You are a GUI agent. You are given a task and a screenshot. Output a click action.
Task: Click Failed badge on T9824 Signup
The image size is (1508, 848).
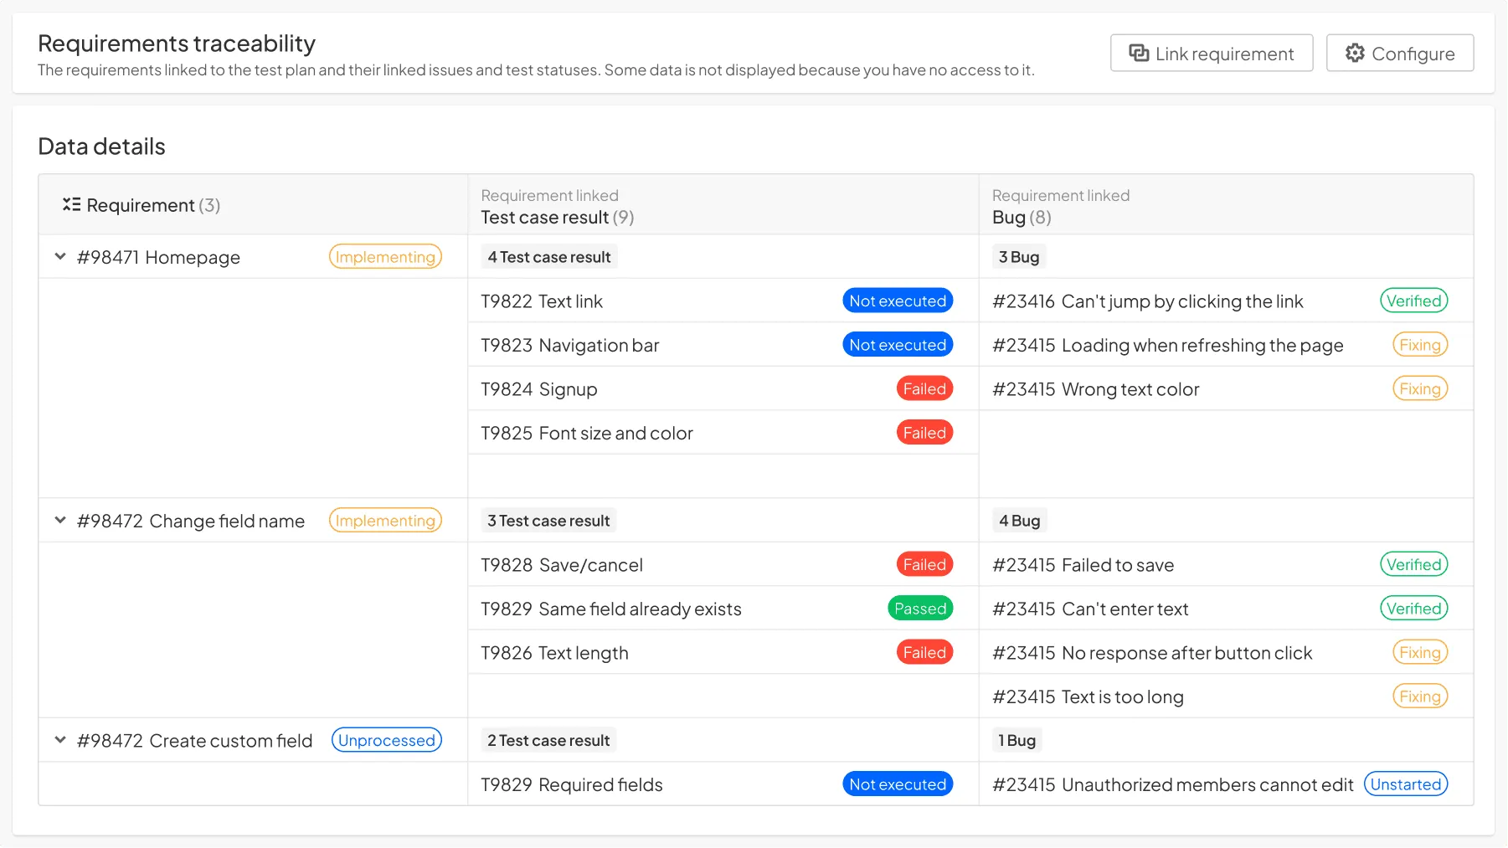[x=924, y=389]
